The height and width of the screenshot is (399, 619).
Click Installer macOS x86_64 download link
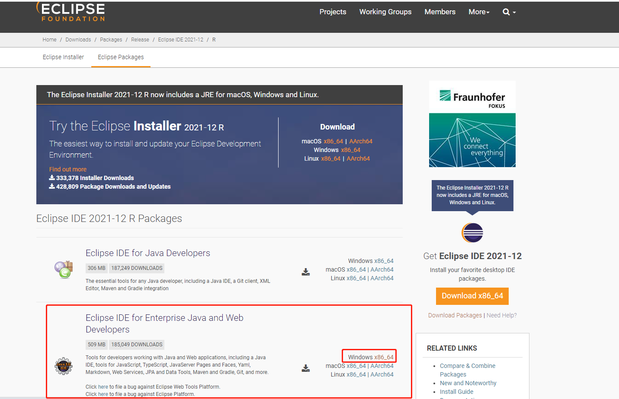point(334,141)
